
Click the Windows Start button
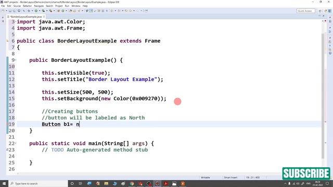click(x=4, y=183)
